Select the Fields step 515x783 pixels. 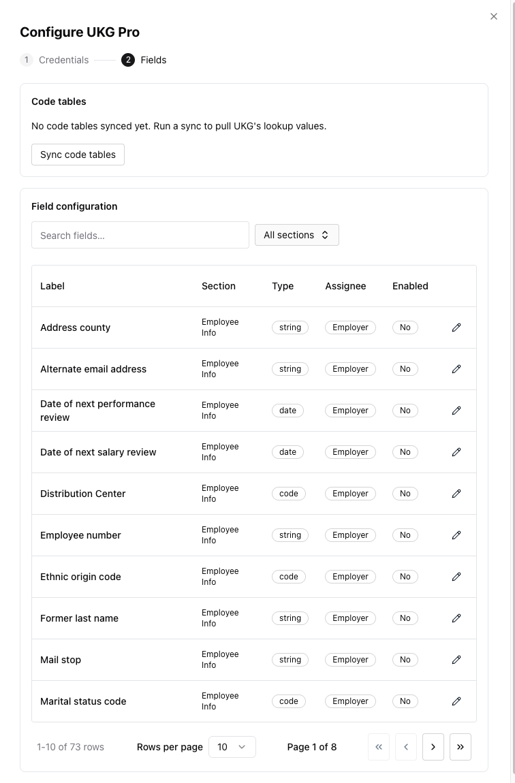tap(144, 60)
